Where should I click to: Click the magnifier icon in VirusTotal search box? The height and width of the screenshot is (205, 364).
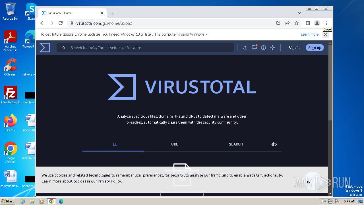(x=64, y=48)
